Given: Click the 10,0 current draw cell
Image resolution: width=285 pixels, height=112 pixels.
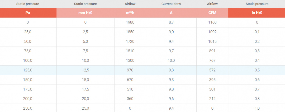Looking at the screenshot, I should (x=171, y=60).
